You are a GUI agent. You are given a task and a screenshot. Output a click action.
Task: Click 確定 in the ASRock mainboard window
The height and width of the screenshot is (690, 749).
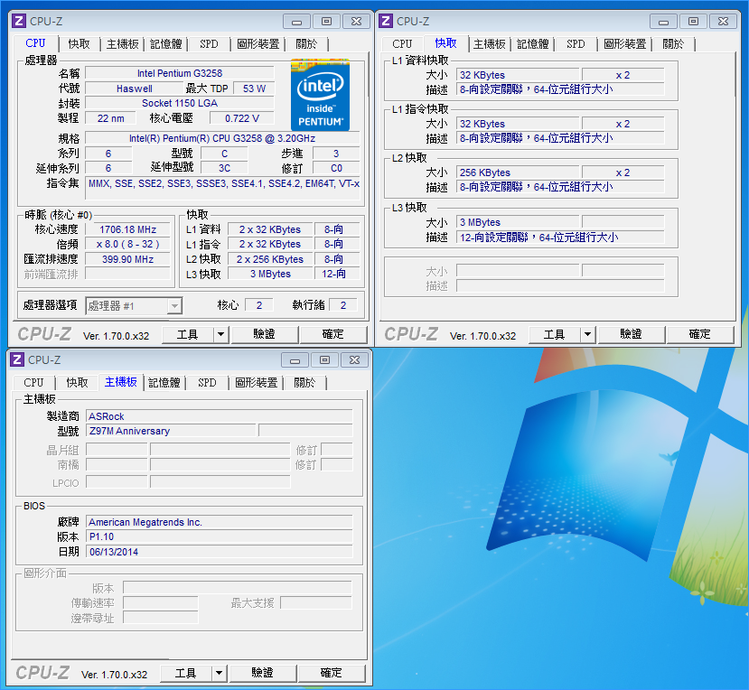click(x=331, y=673)
